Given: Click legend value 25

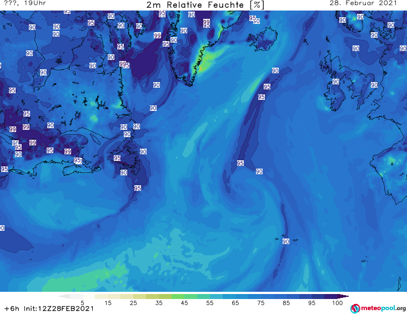Looking at the screenshot, I should (x=133, y=303).
